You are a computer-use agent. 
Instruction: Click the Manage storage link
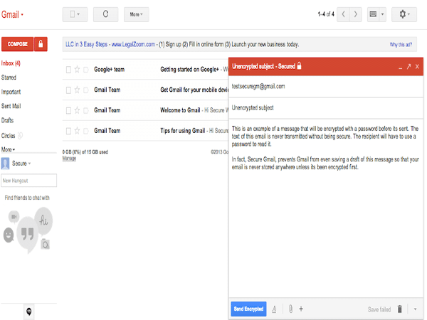point(69,158)
